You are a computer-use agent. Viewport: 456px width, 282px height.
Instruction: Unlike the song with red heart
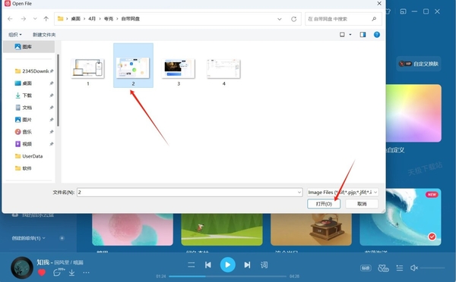(x=42, y=272)
